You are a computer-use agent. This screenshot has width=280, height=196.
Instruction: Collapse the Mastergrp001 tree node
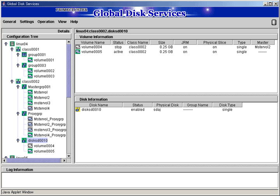18,87
